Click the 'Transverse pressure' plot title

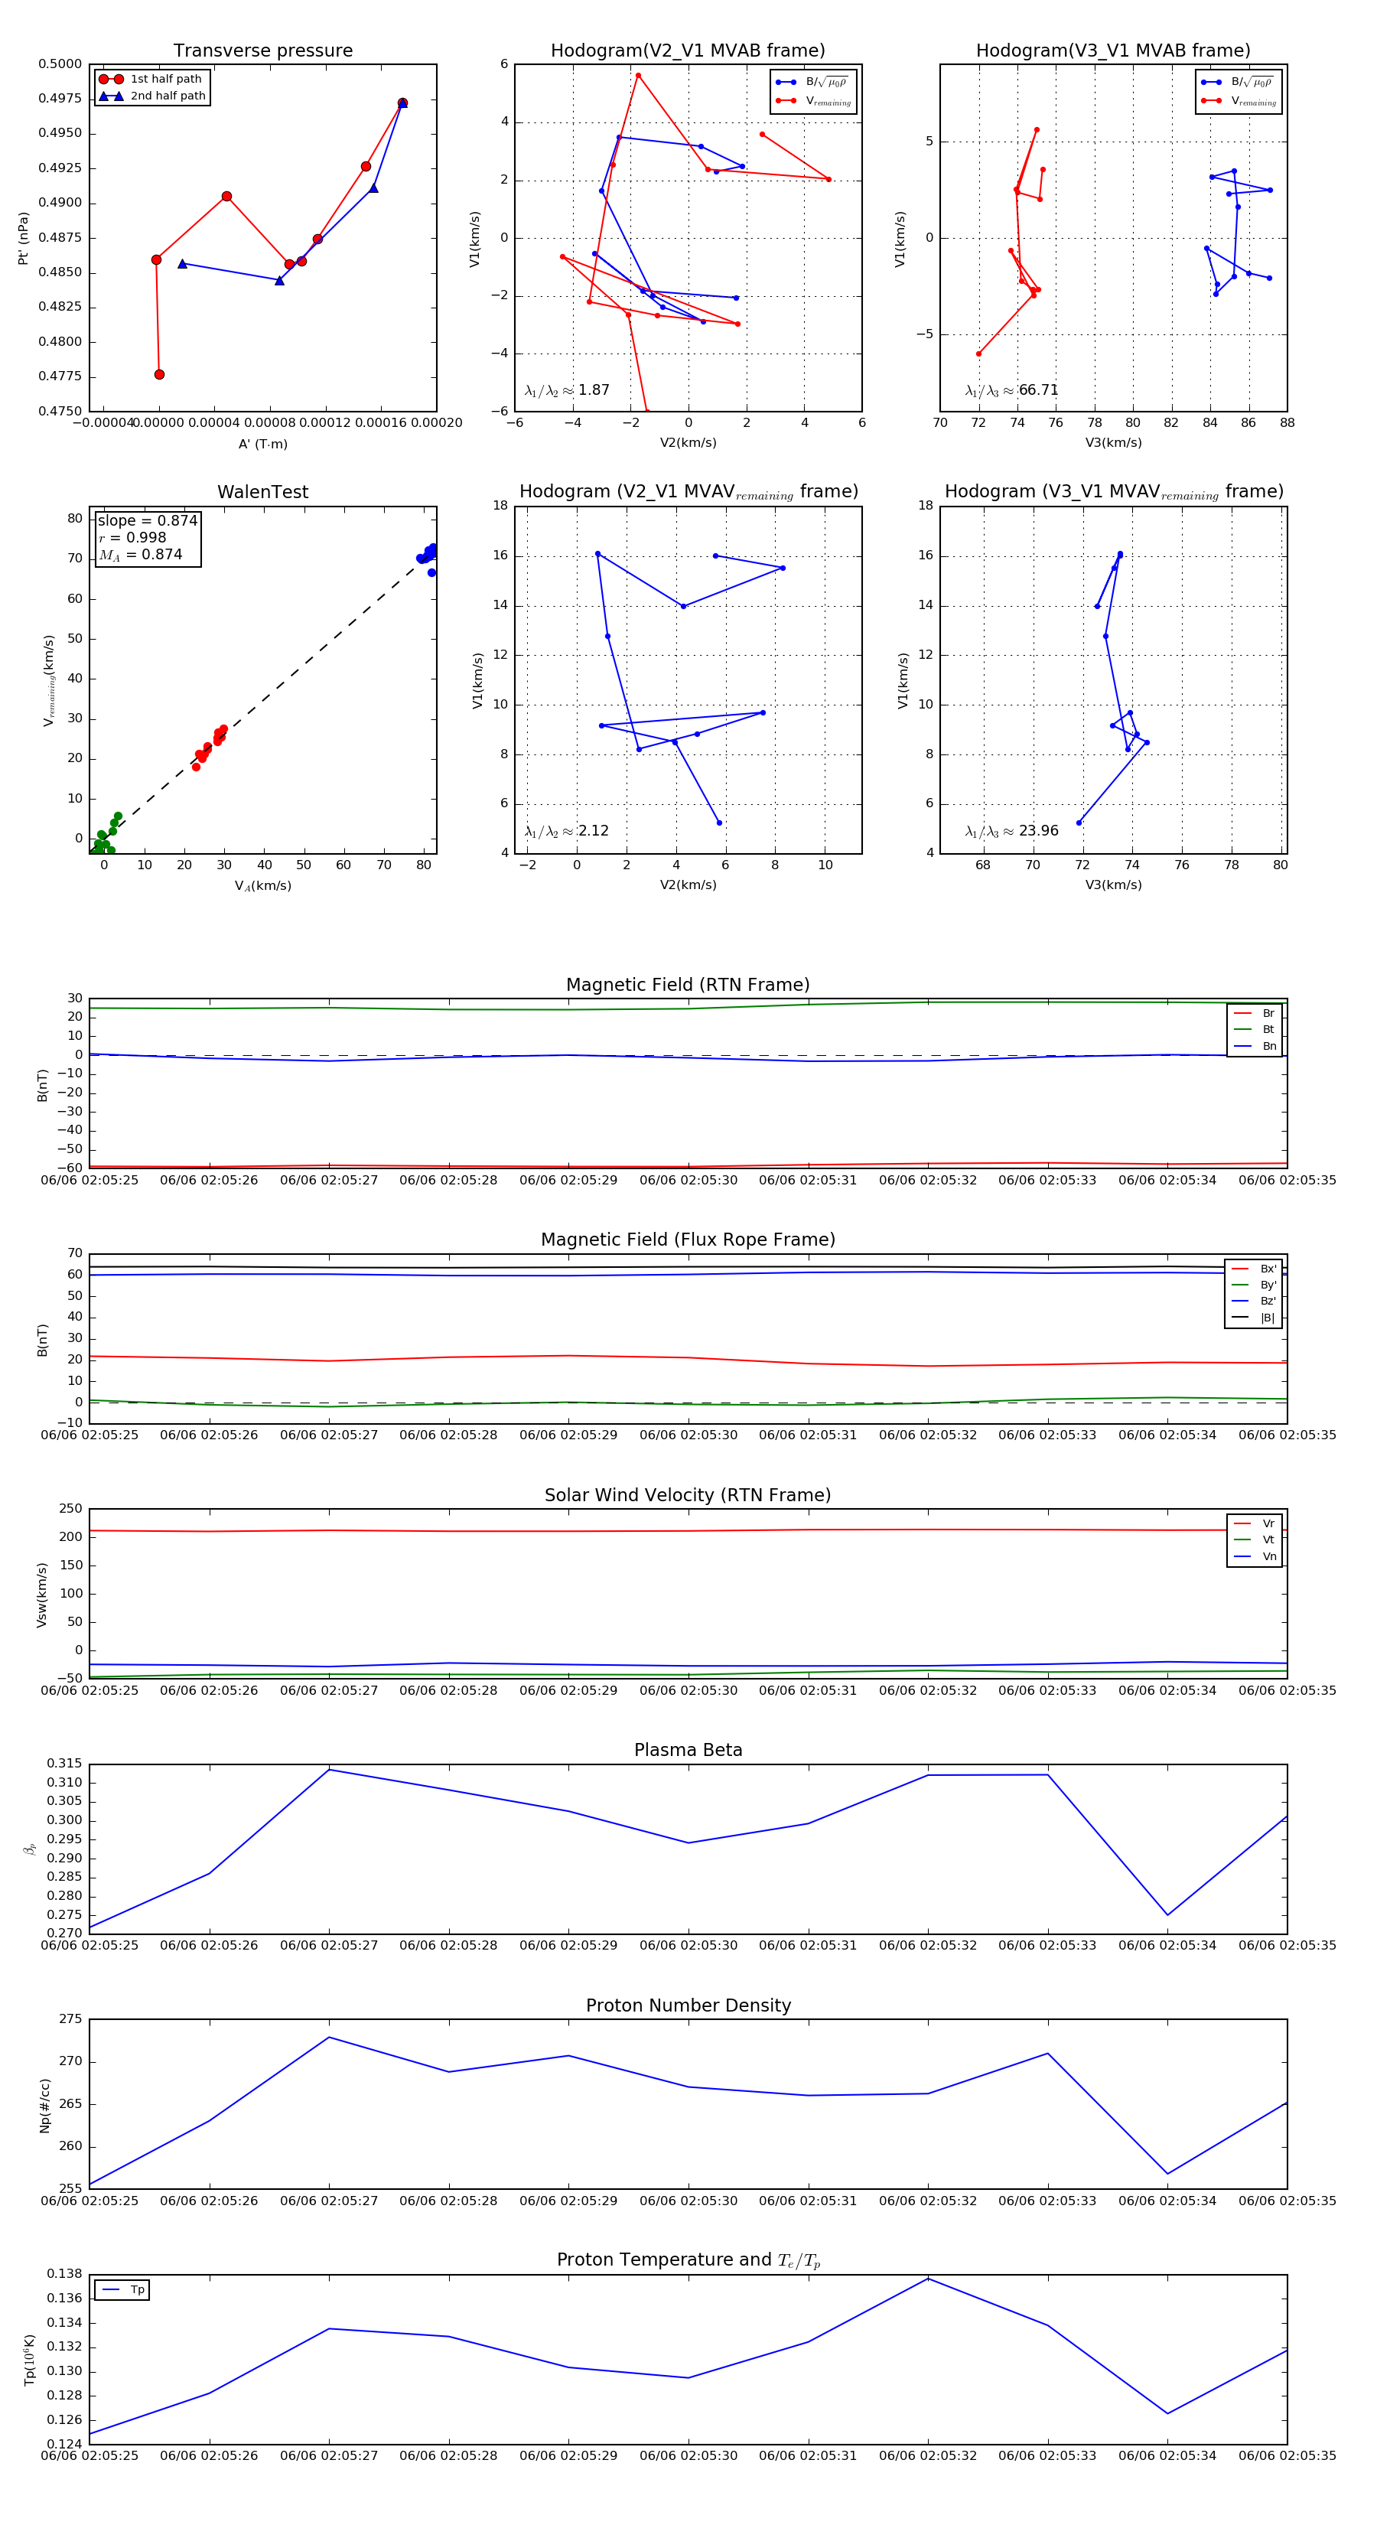[x=262, y=51]
